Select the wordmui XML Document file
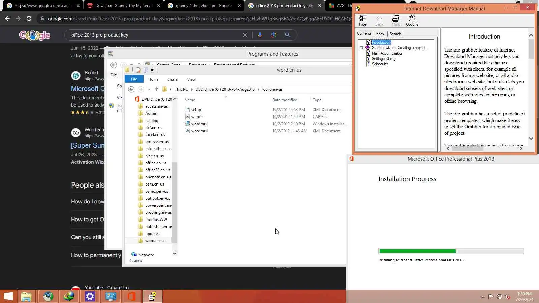 coord(199,131)
